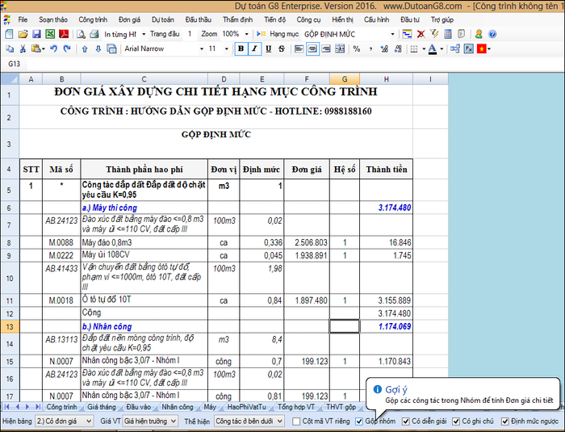The image size is (565, 432).
Task: Toggle the Gộp nhóm checkbox
Action: tap(359, 422)
